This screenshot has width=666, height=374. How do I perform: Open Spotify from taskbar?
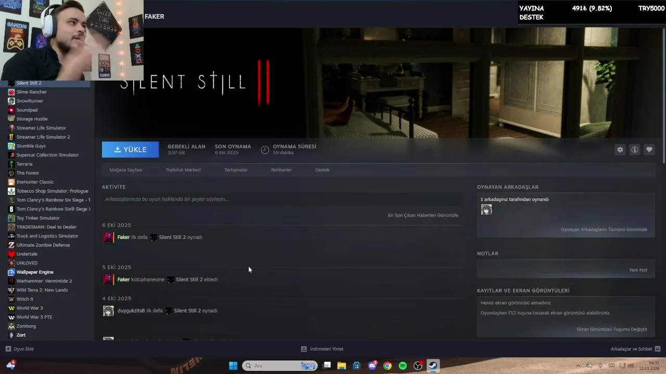403,366
